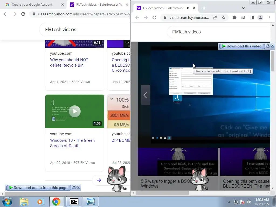Show hidden system tray icons
The image size is (276, 207).
coord(229,202)
